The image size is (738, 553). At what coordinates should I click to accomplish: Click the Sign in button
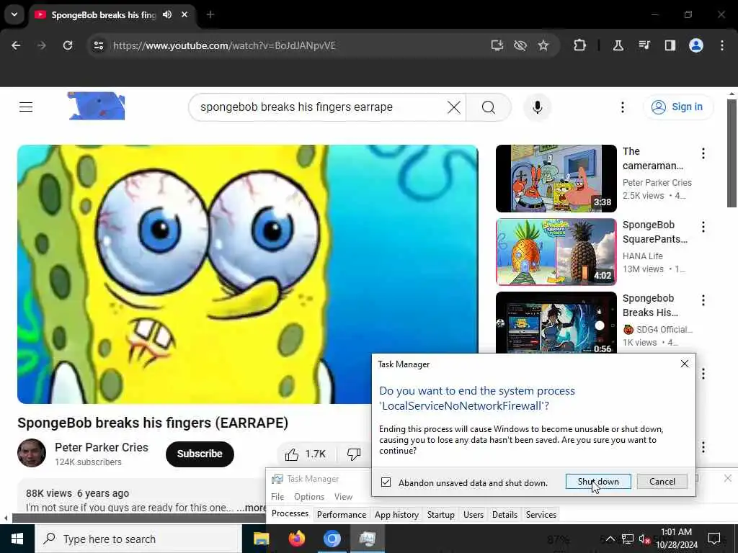(677, 107)
